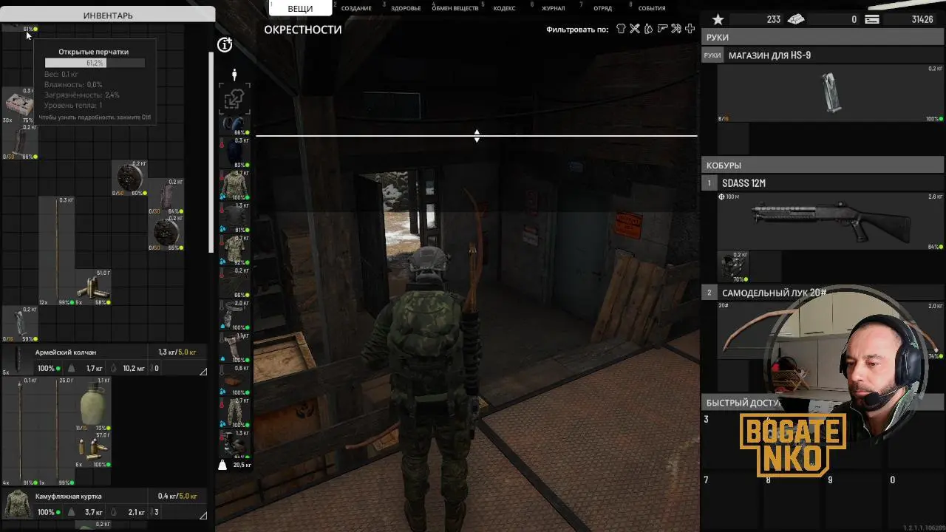Select the 6x bullets at 100%

[93, 449]
